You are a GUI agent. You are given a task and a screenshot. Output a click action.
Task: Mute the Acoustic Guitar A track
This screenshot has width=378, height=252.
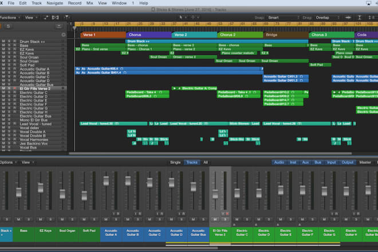[3, 69]
